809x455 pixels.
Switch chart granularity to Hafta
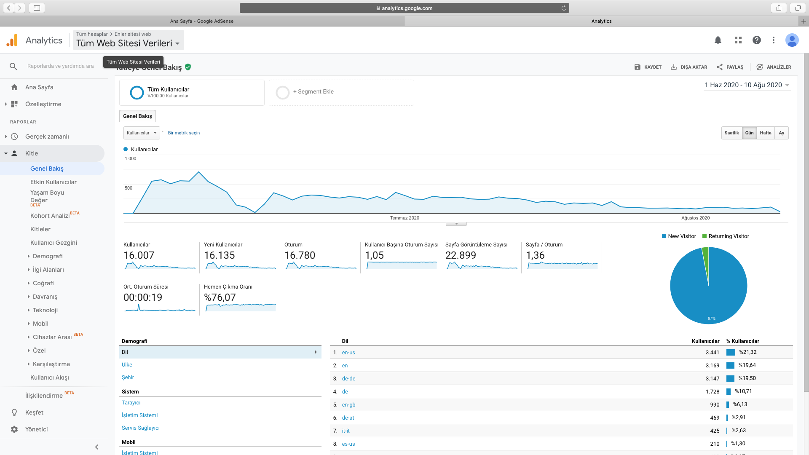765,133
